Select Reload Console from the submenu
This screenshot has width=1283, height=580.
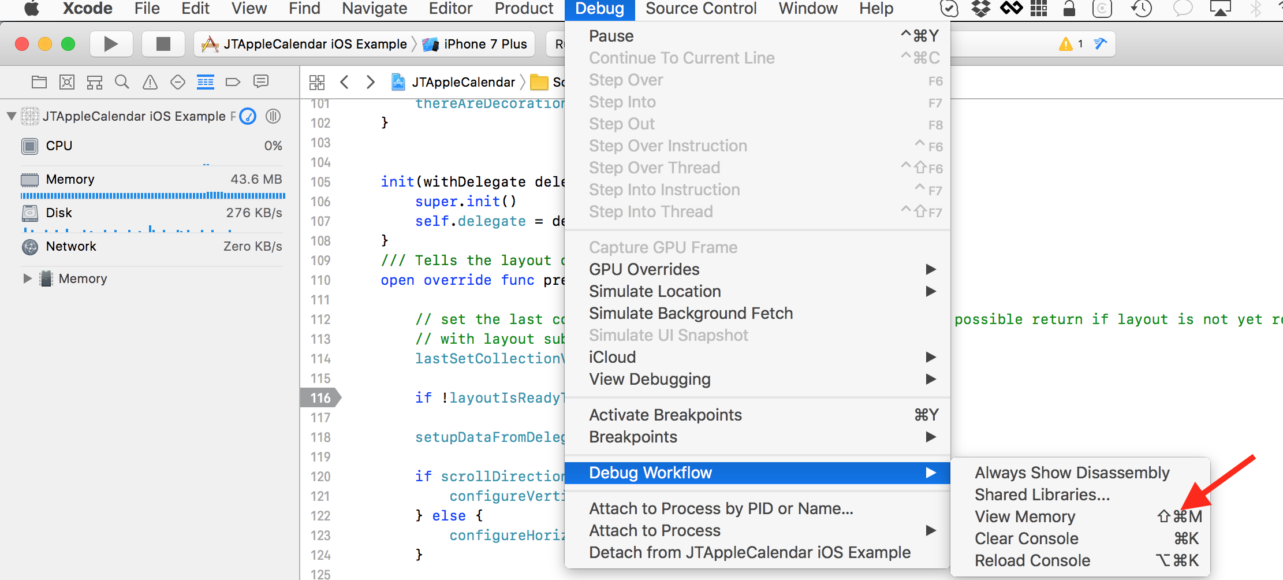coord(1080,560)
